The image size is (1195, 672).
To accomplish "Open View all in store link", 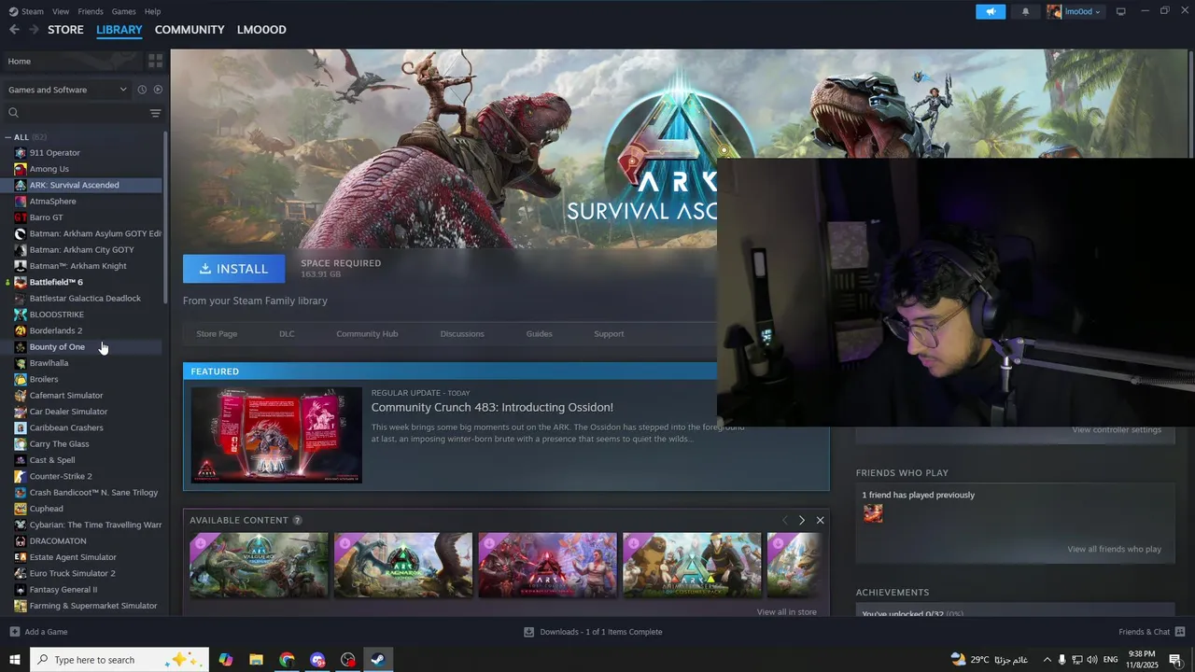I will tap(786, 612).
